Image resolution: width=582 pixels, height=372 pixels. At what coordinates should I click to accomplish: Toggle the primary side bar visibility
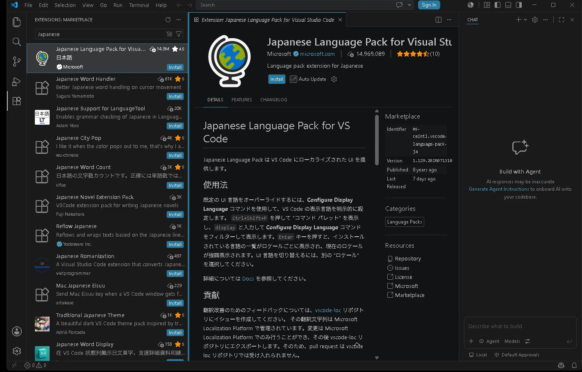[x=498, y=5]
